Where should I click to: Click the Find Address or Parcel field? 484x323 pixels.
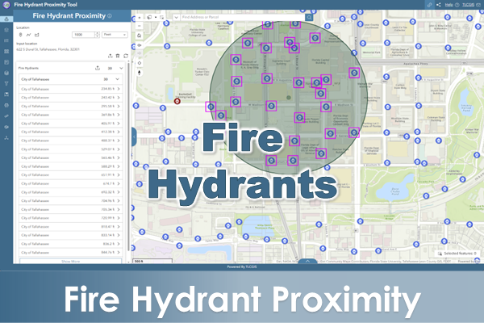(242, 18)
